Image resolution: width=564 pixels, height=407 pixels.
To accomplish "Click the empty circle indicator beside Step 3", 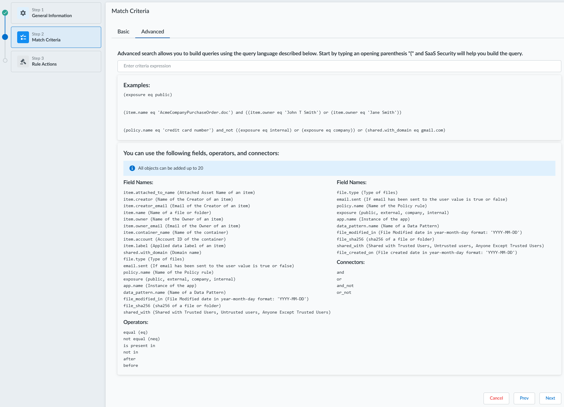I will (5, 61).
